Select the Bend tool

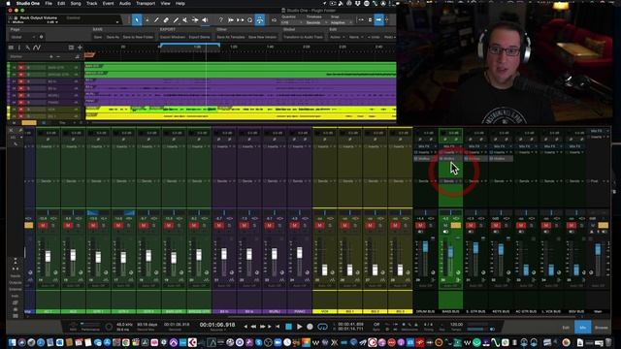click(195, 19)
